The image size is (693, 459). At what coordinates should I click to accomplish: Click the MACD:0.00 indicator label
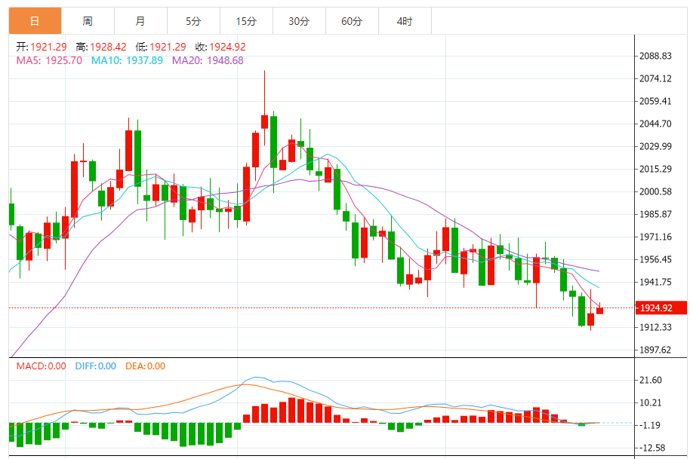pyautogui.click(x=41, y=366)
